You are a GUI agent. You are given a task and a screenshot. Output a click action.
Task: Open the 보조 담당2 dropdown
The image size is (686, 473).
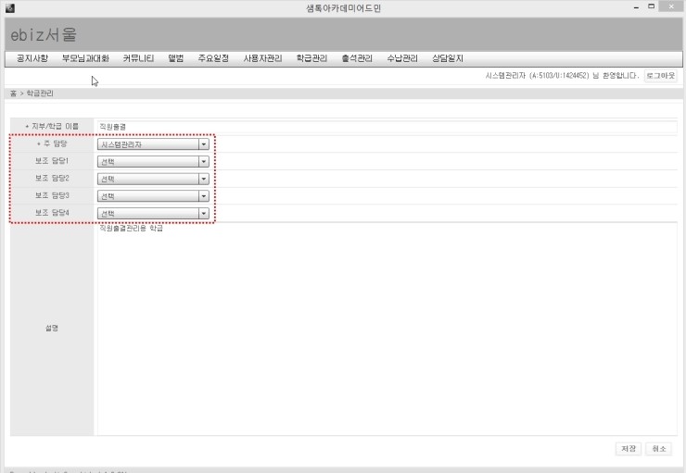(153, 179)
